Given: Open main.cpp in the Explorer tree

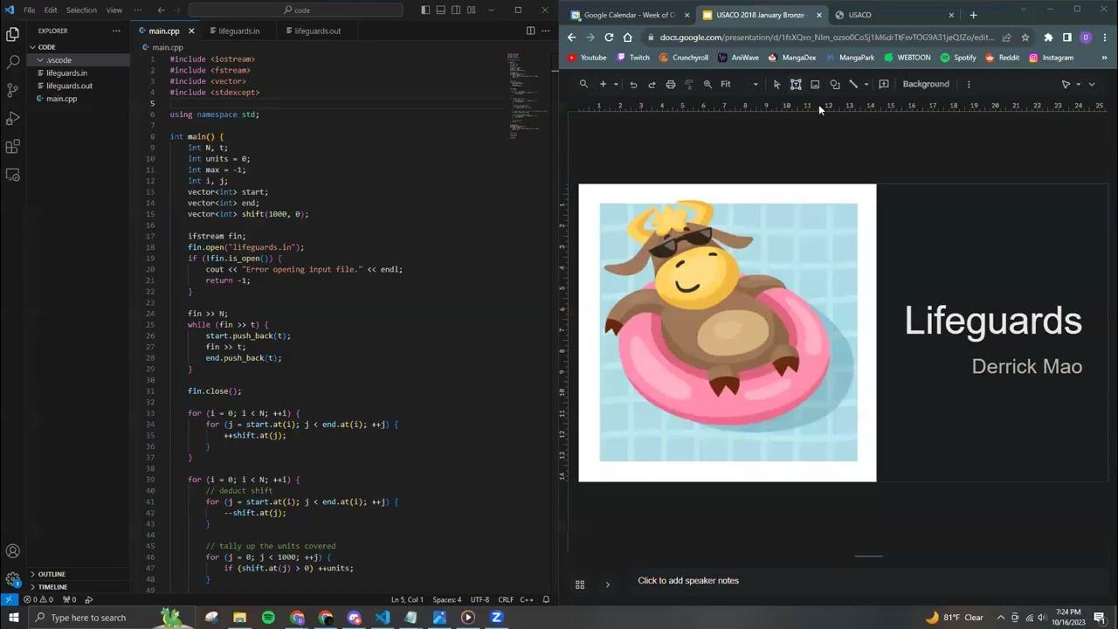Looking at the screenshot, I should [79, 99].
